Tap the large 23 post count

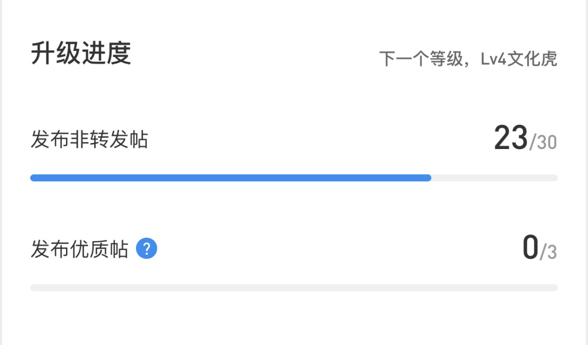pyautogui.click(x=510, y=138)
